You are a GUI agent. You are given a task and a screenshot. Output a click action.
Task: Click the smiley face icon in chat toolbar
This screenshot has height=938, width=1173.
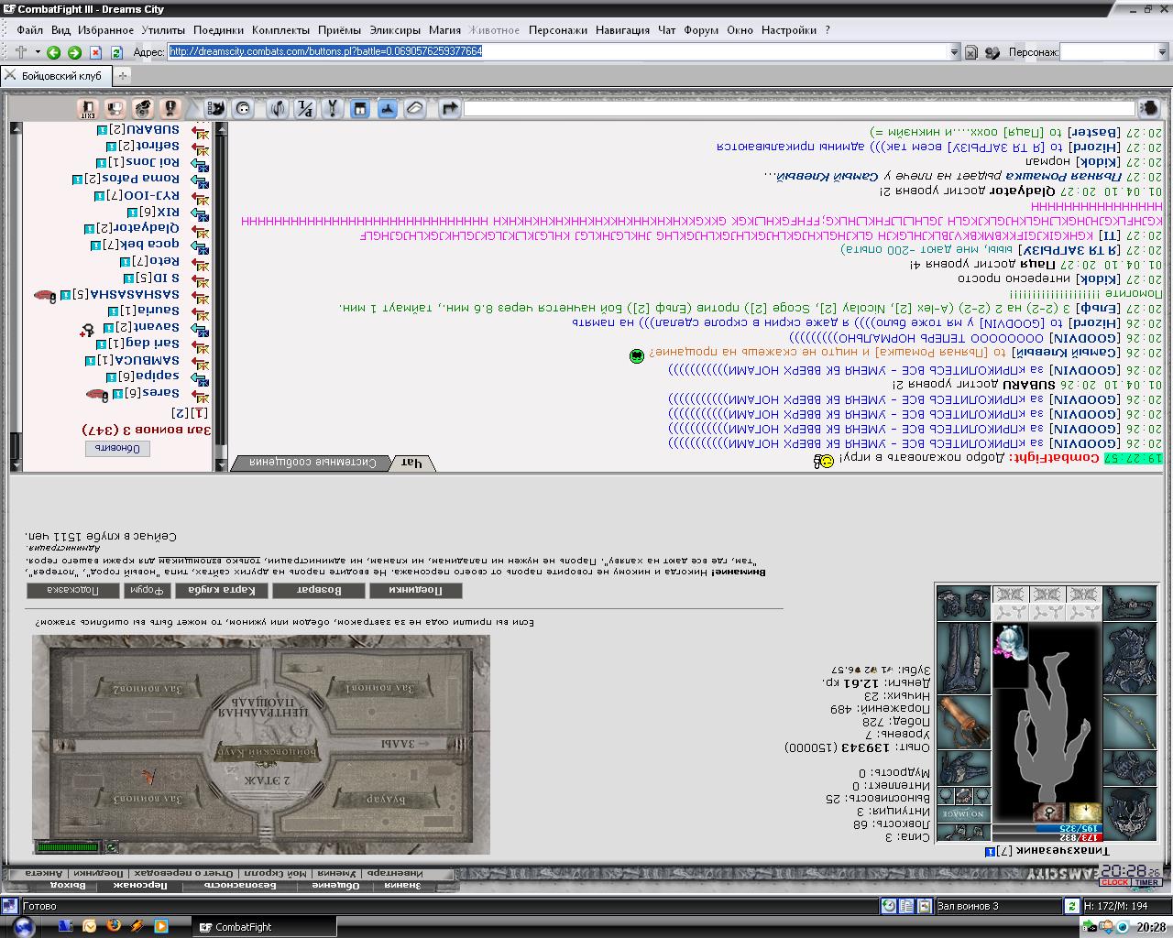click(243, 109)
